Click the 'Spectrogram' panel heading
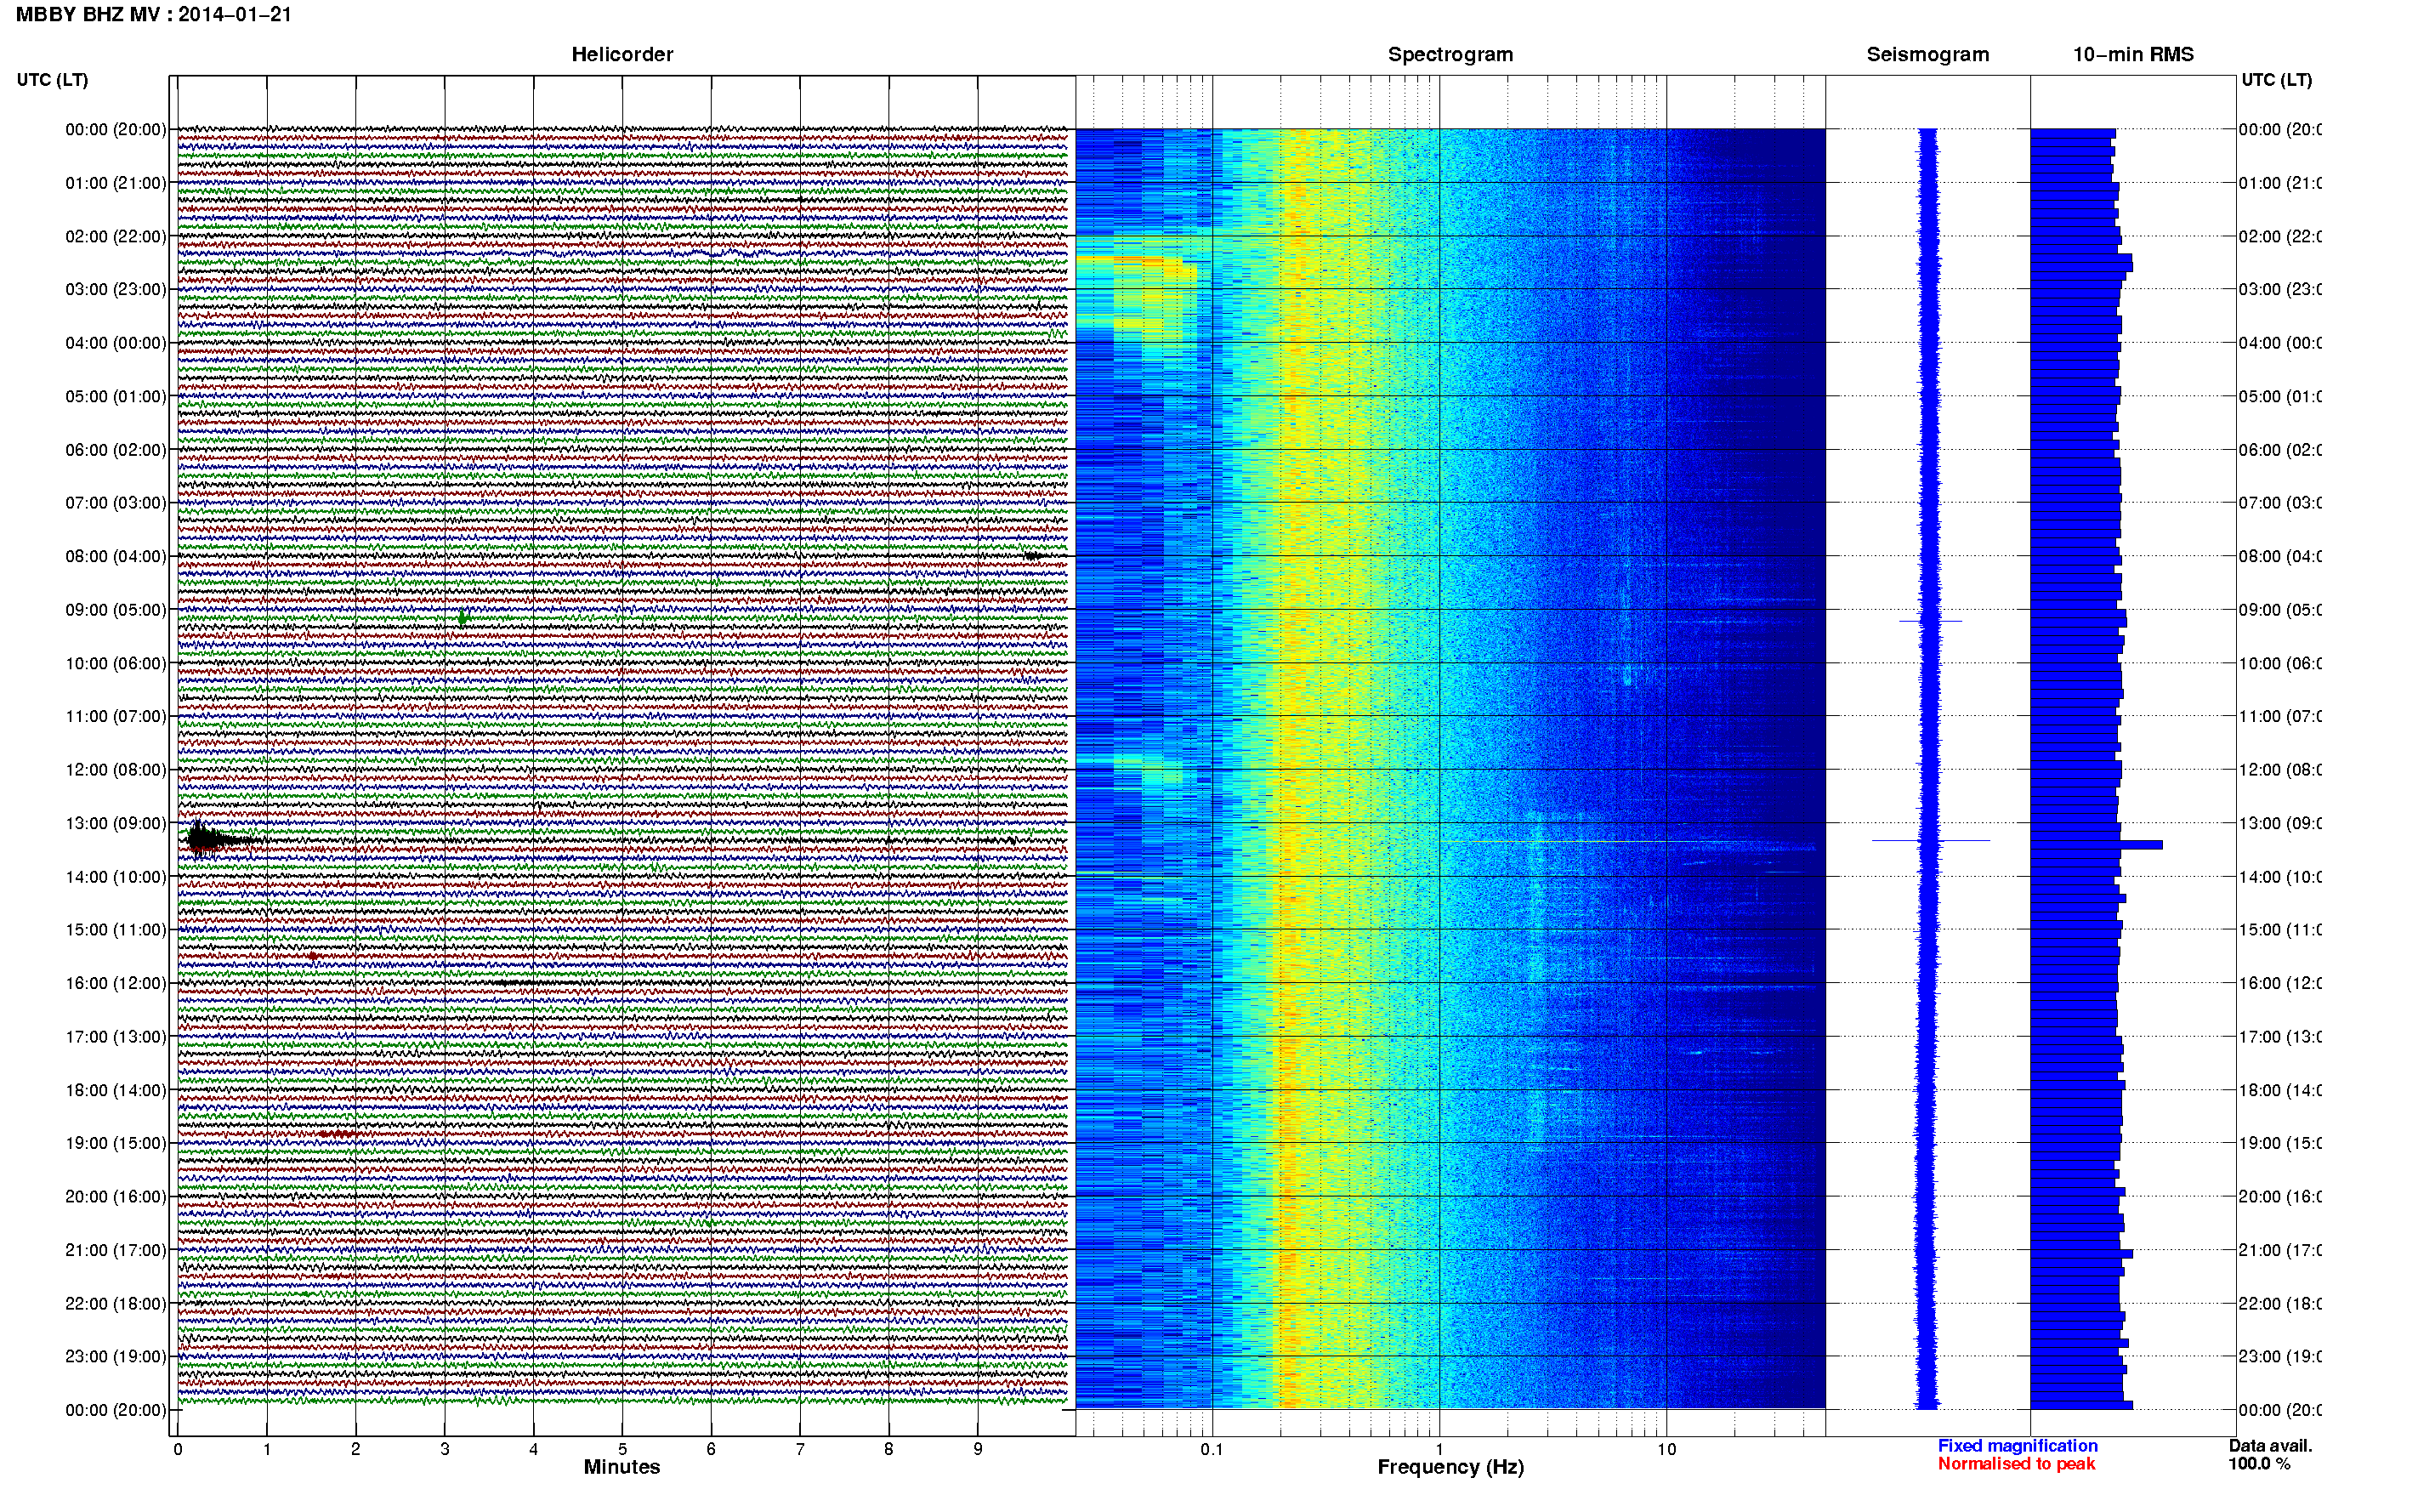The width and height of the screenshot is (2418, 1512). 1450,55
